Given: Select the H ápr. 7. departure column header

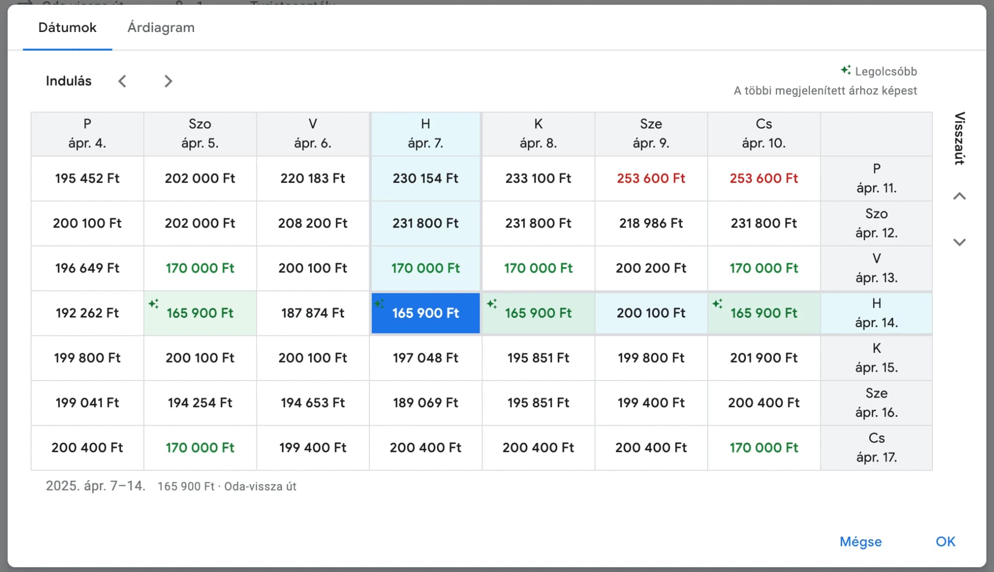Looking at the screenshot, I should [x=426, y=134].
